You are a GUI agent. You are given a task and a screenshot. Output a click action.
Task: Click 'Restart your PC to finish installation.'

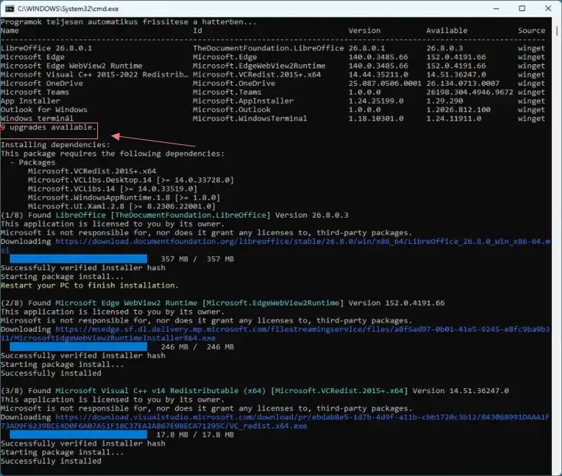click(89, 286)
